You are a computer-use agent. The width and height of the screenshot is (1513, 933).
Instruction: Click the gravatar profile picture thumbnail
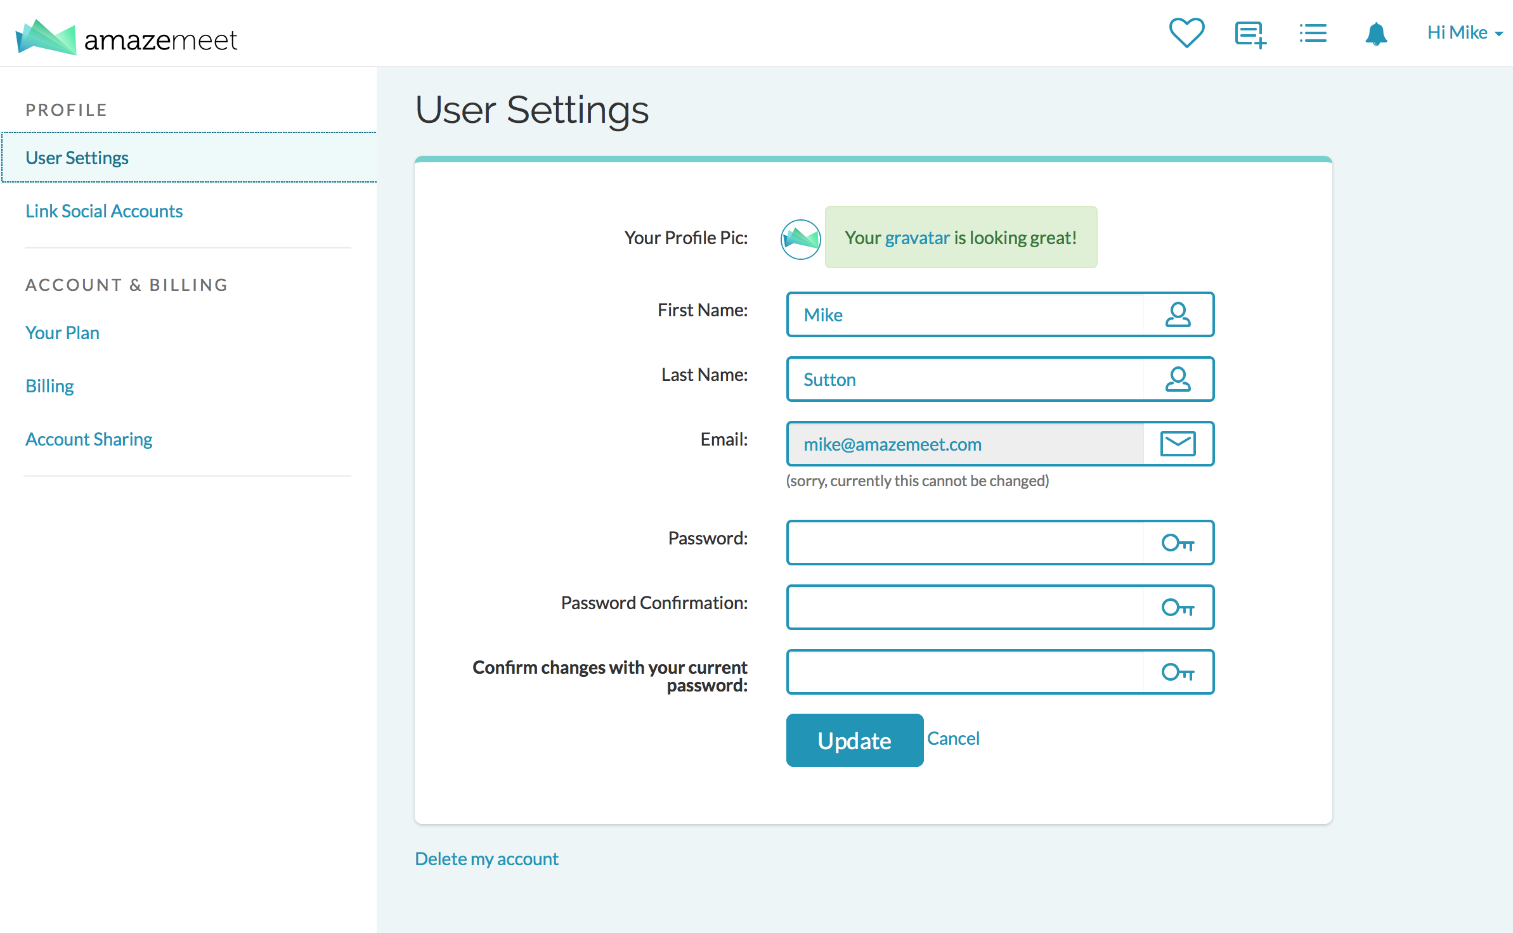coord(800,239)
